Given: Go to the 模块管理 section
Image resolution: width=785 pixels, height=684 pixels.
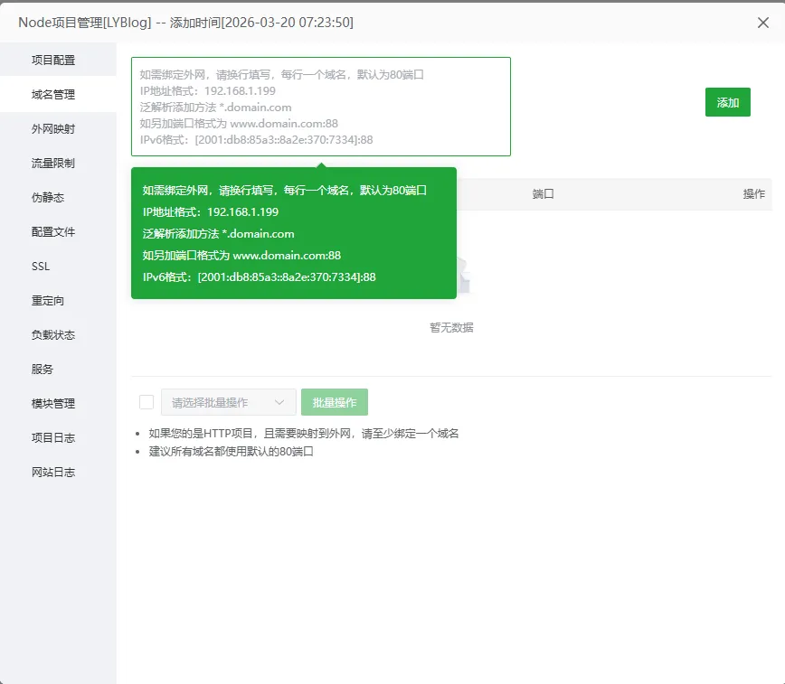Looking at the screenshot, I should tap(53, 404).
